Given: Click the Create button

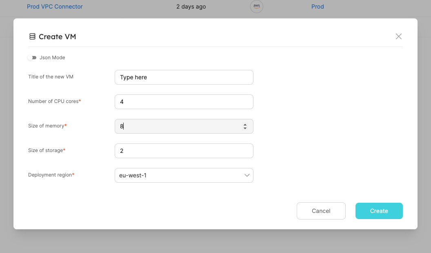Looking at the screenshot, I should (379, 211).
